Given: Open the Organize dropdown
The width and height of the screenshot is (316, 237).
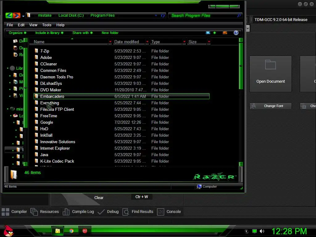Looking at the screenshot, I should tap(17, 33).
